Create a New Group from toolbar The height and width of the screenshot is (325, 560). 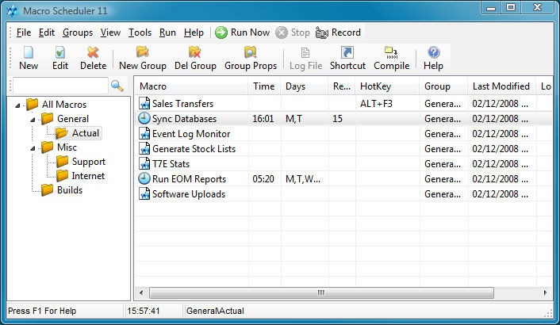(x=142, y=53)
